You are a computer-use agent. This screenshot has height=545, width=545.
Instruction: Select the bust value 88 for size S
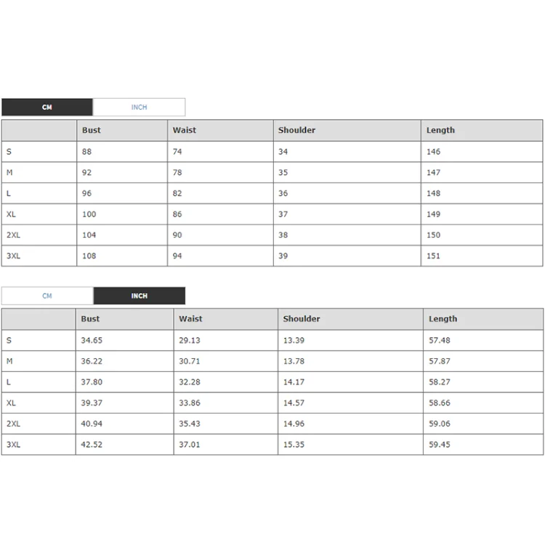(87, 152)
